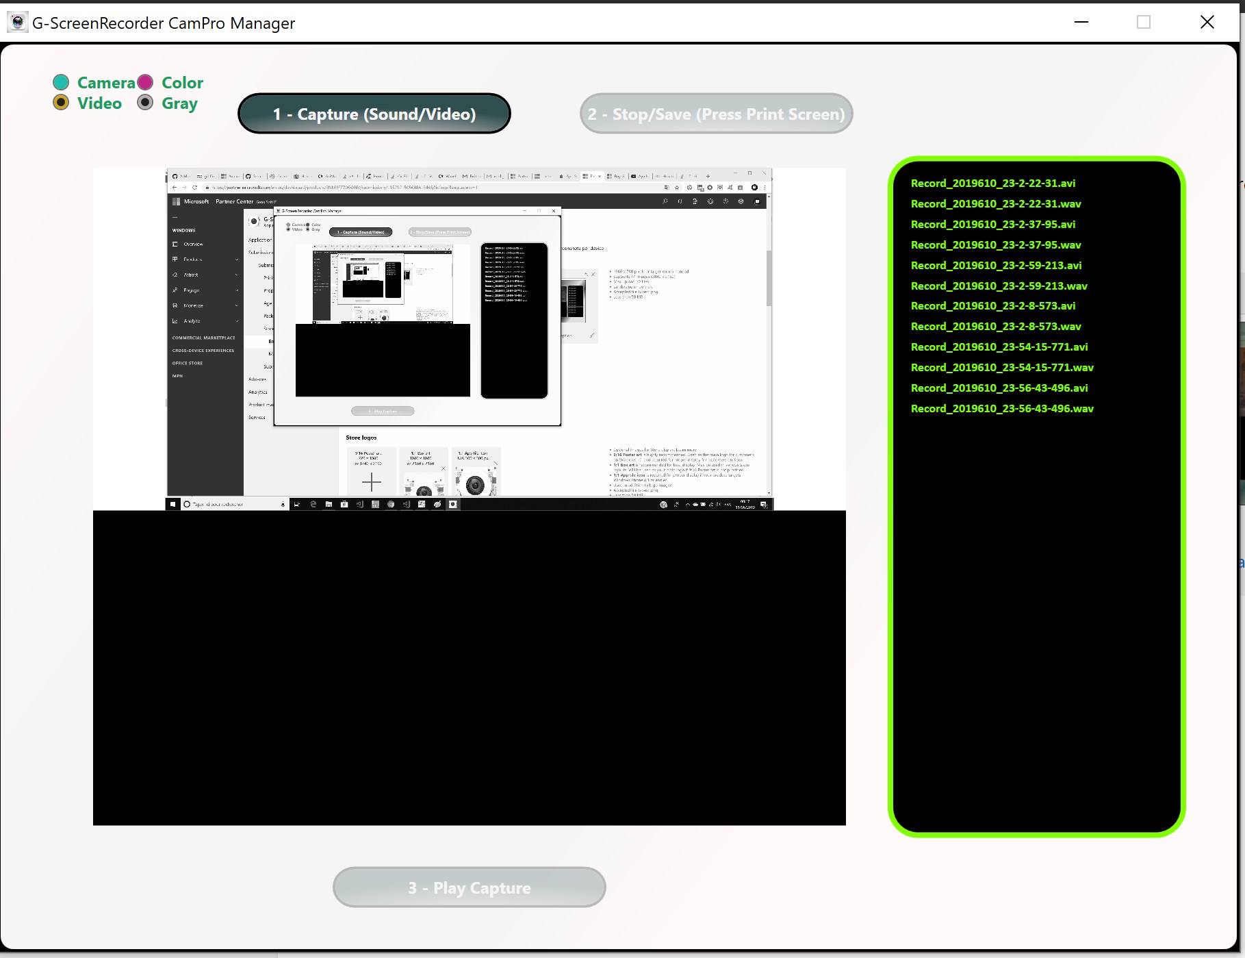This screenshot has width=1245, height=958.
Task: Click the 2 - Stop/Save button
Action: tap(716, 113)
